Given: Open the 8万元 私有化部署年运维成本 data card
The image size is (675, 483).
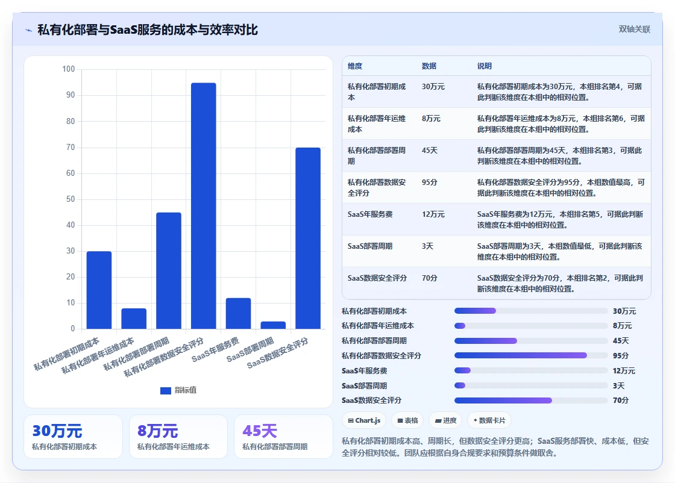Looking at the screenshot, I should (178, 437).
